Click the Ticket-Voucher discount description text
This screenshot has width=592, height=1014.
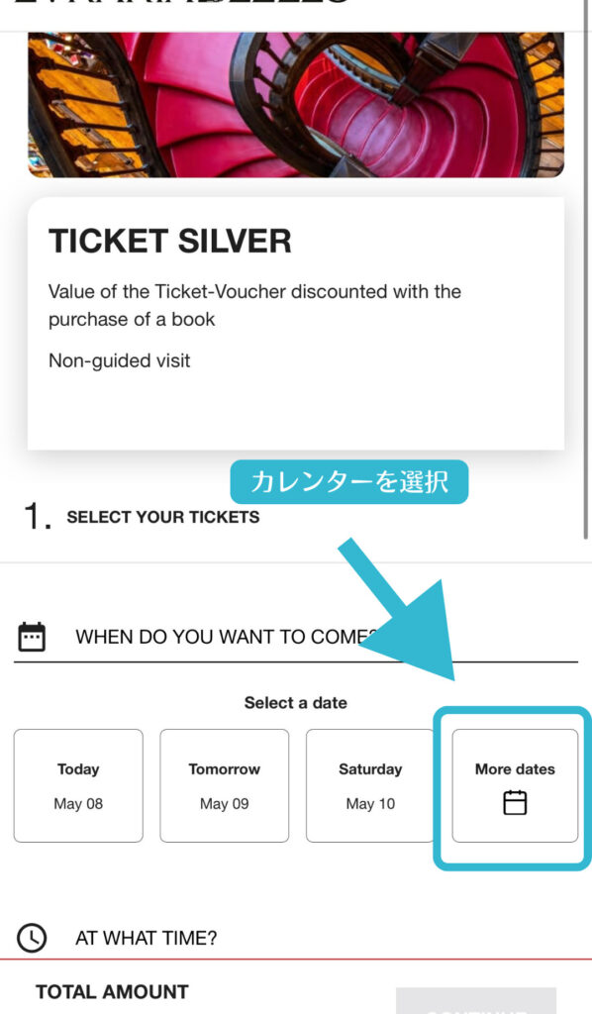[x=254, y=305]
